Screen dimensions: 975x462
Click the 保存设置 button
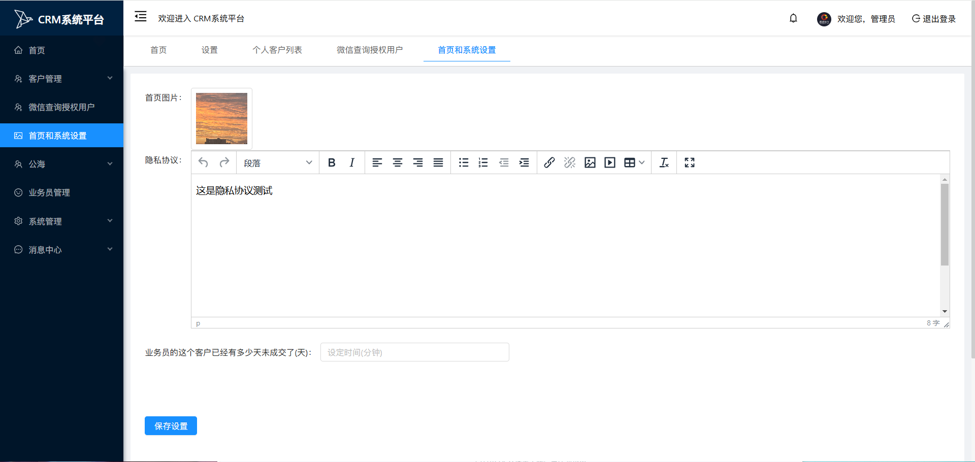tap(171, 425)
